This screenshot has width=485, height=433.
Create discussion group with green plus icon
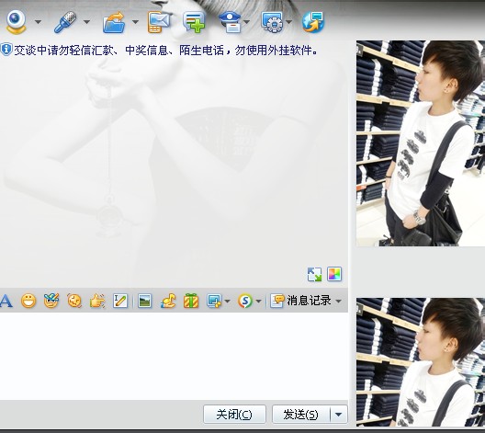(194, 22)
